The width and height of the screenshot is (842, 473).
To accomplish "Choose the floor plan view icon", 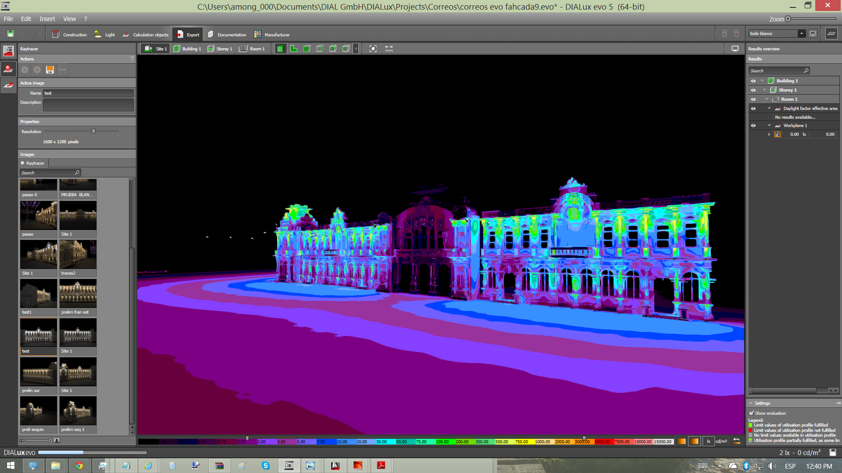I will 293,49.
